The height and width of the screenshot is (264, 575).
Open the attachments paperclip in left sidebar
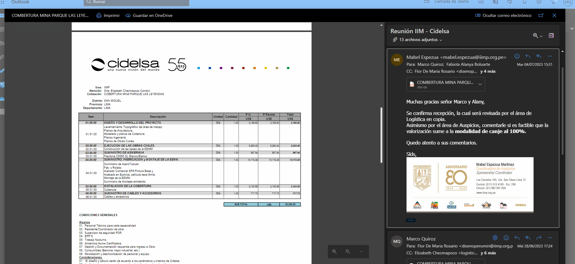(x=2, y=57)
